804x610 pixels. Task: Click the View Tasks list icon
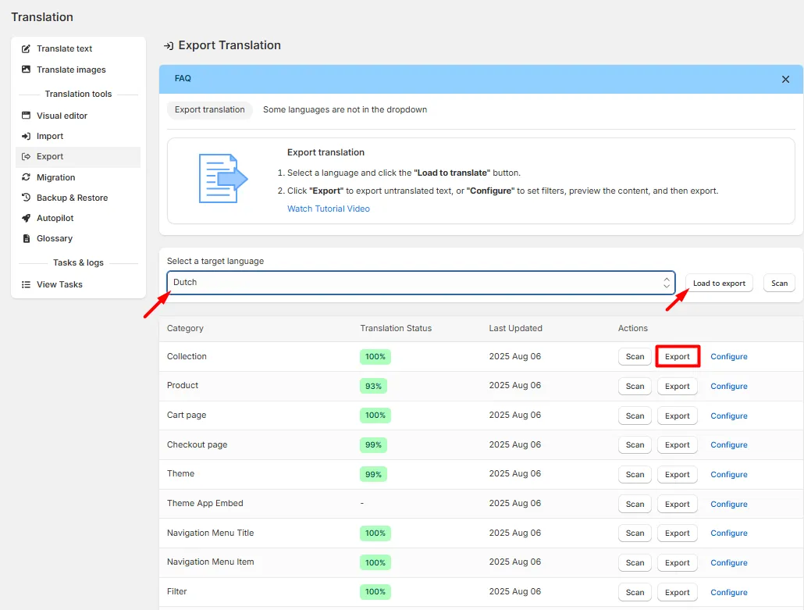point(26,284)
